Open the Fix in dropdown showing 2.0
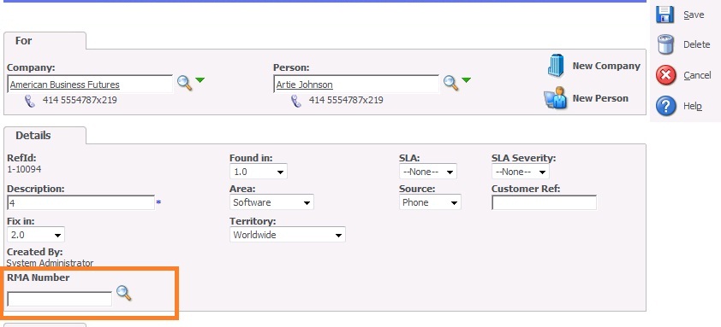 coord(36,235)
